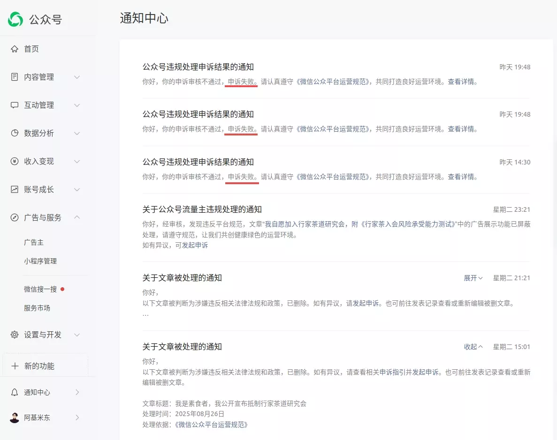557x440 pixels.
Task: Click the document icon beside 内容管理
Action: (x=15, y=77)
